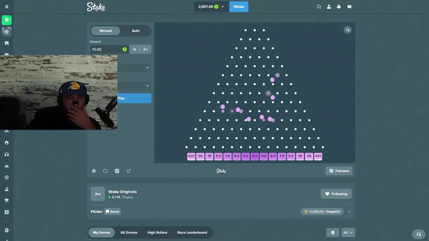Click the right 5.0 multiplier slot
The height and width of the screenshot is (241, 429).
[291, 156]
